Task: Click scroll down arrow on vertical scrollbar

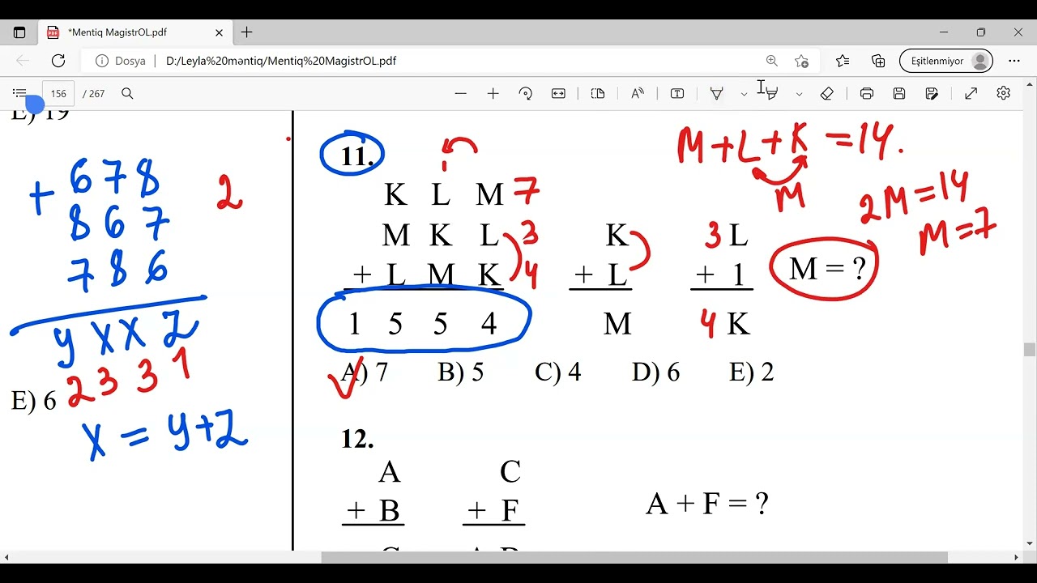Action: [x=1030, y=544]
